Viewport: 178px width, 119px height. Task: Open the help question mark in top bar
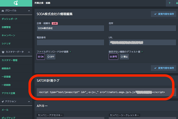coord(169,3)
